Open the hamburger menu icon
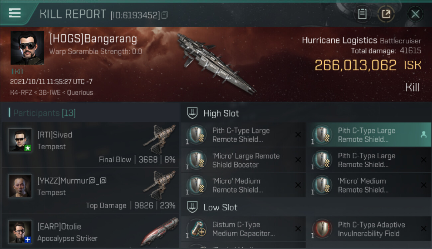432x249 pixels. pyautogui.click(x=15, y=13)
